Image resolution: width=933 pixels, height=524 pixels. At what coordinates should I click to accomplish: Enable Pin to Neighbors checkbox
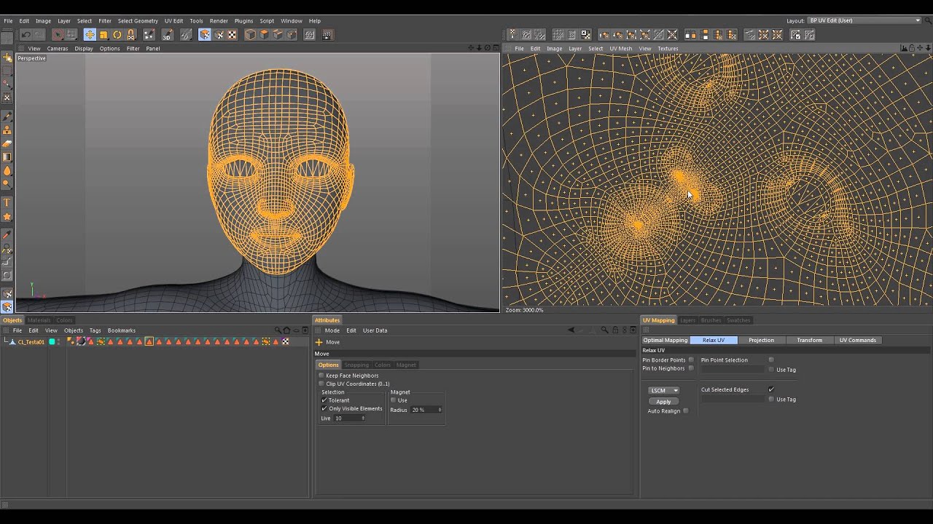point(691,368)
